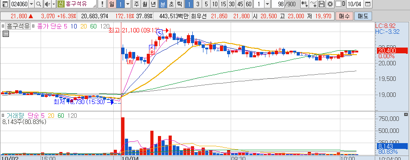This screenshot has height=160, width=410.
Task: Tick the D checkbox
Action: coord(338,4)
